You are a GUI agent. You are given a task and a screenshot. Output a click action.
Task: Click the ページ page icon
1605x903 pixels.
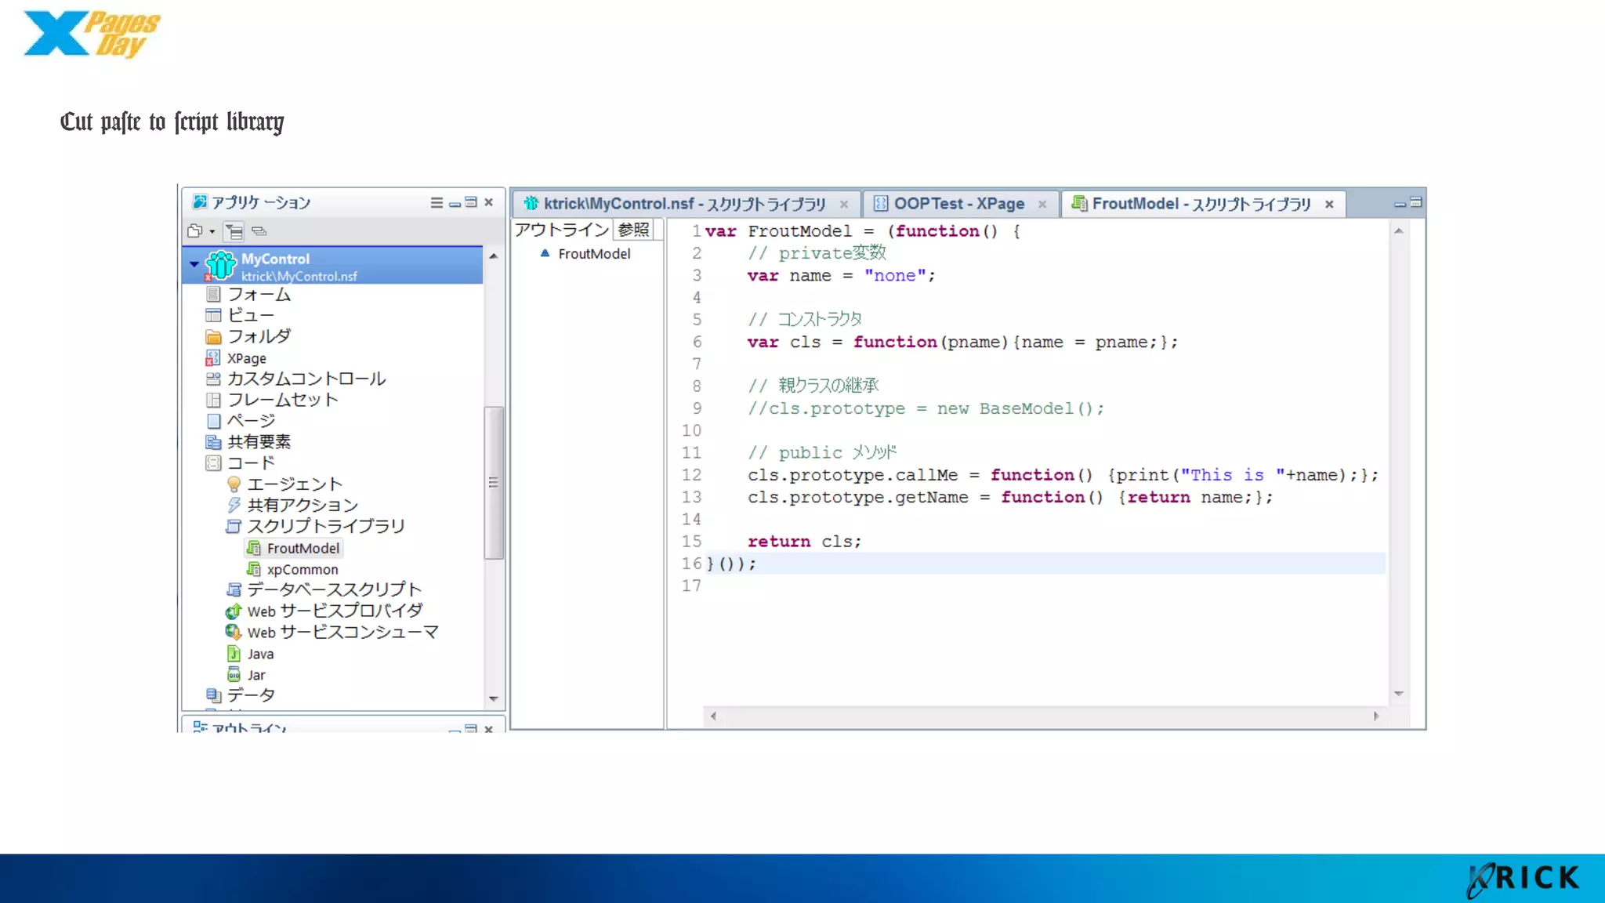pyautogui.click(x=213, y=421)
